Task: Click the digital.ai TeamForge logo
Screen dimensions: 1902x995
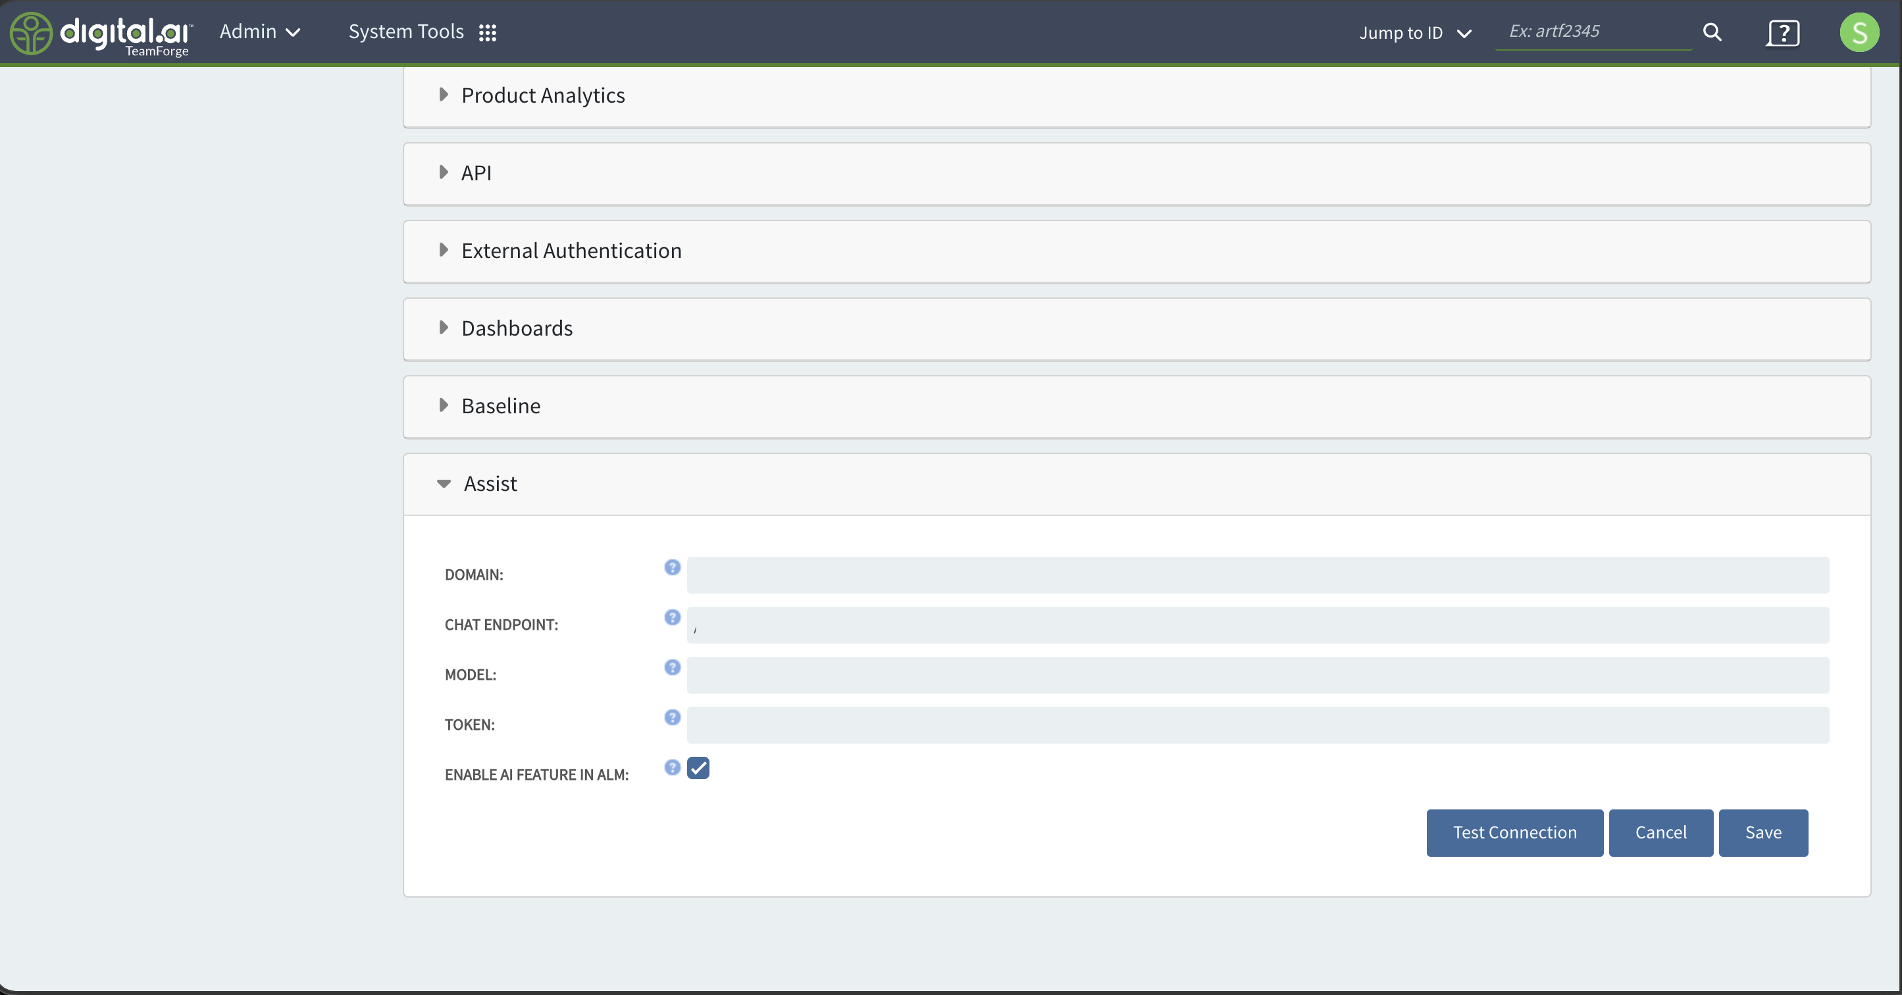Action: [101, 33]
